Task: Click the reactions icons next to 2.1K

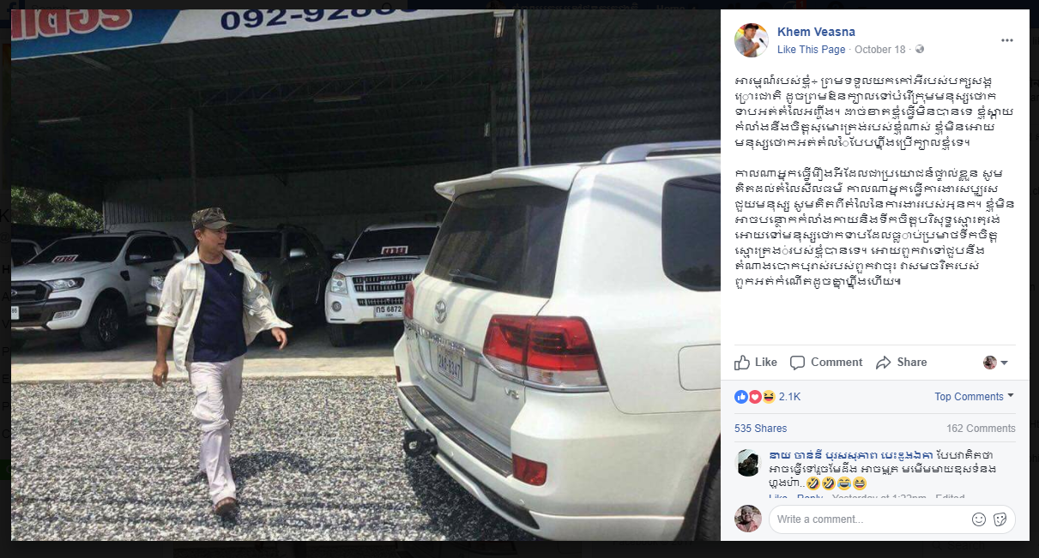Action: tap(755, 397)
